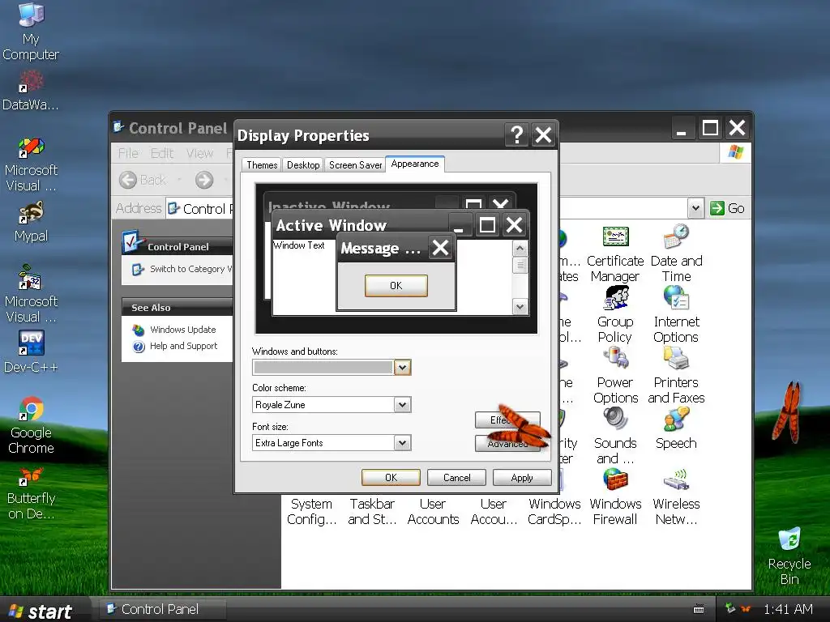Screen dimensions: 830x622
Task: Click the Apply button
Action: click(x=522, y=478)
